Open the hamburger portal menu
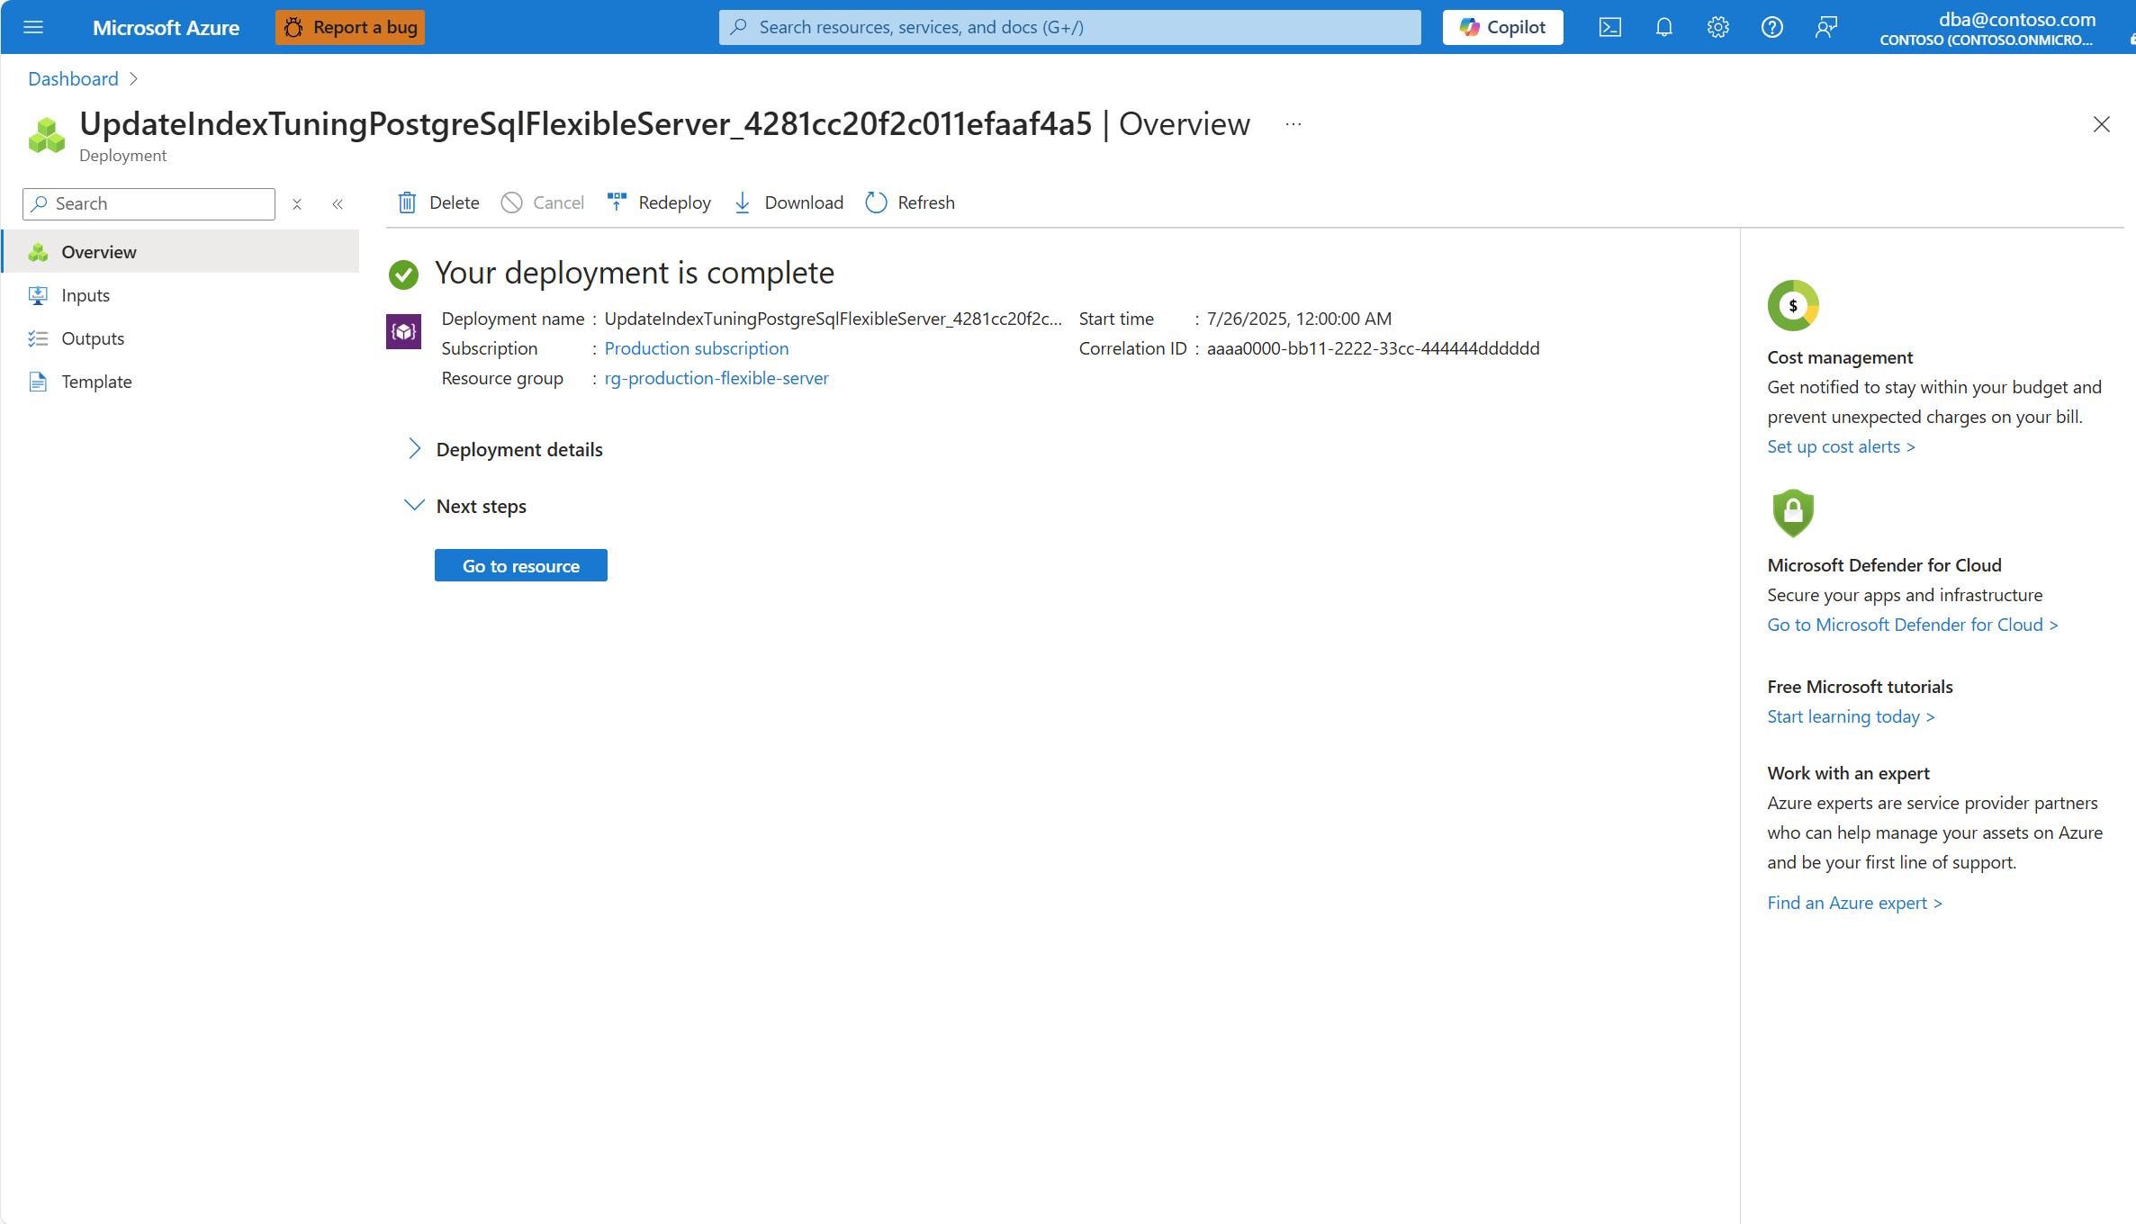2136x1224 pixels. 33,27
